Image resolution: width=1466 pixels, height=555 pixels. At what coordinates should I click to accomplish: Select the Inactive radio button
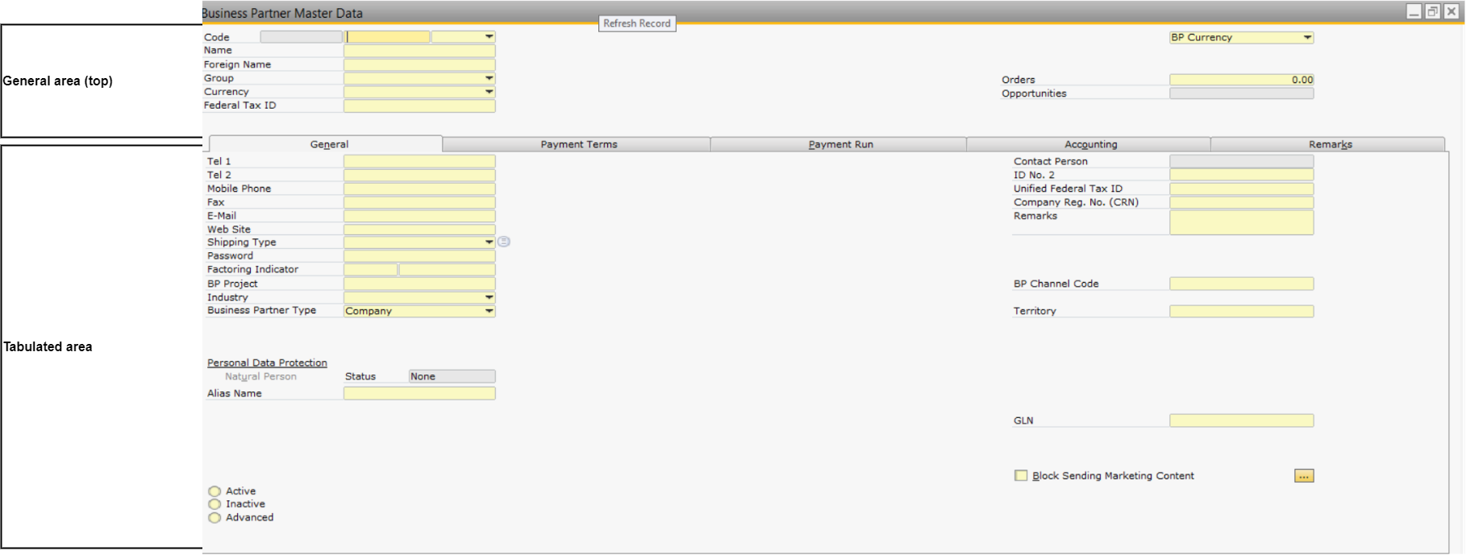(214, 504)
